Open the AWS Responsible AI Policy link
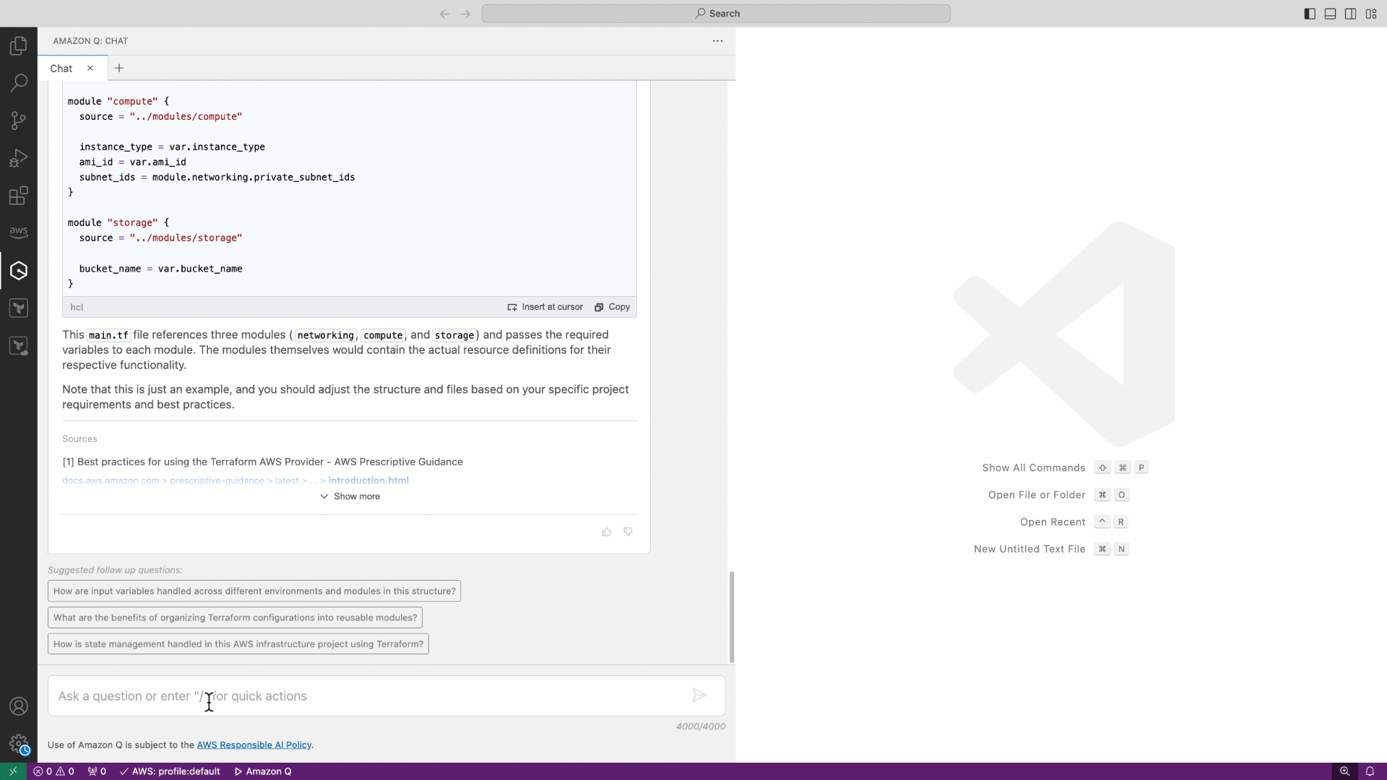Screen dimensions: 1387x780 [254, 745]
